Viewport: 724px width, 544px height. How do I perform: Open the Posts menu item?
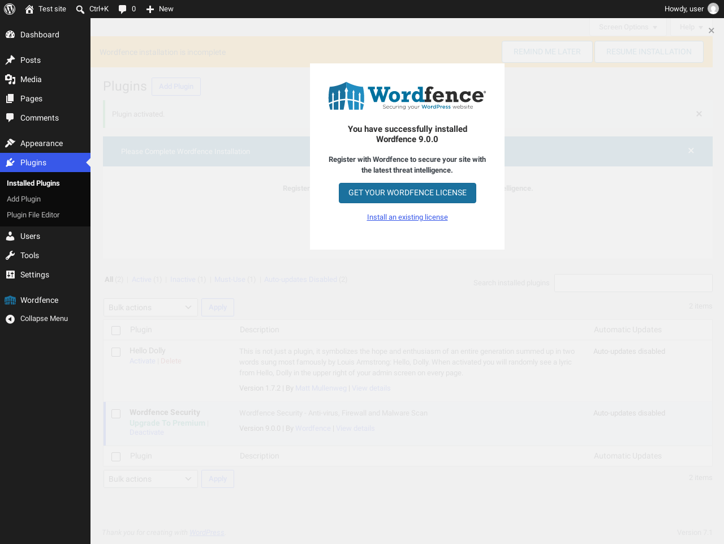(x=45, y=60)
